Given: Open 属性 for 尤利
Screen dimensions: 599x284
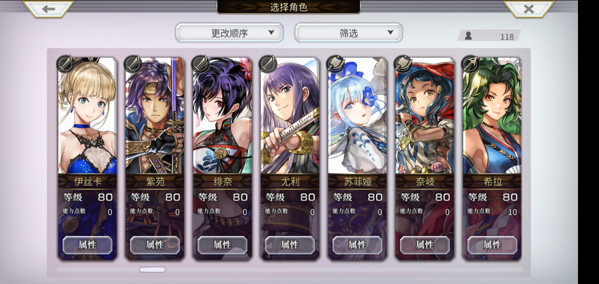Looking at the screenshot, I should point(290,245).
